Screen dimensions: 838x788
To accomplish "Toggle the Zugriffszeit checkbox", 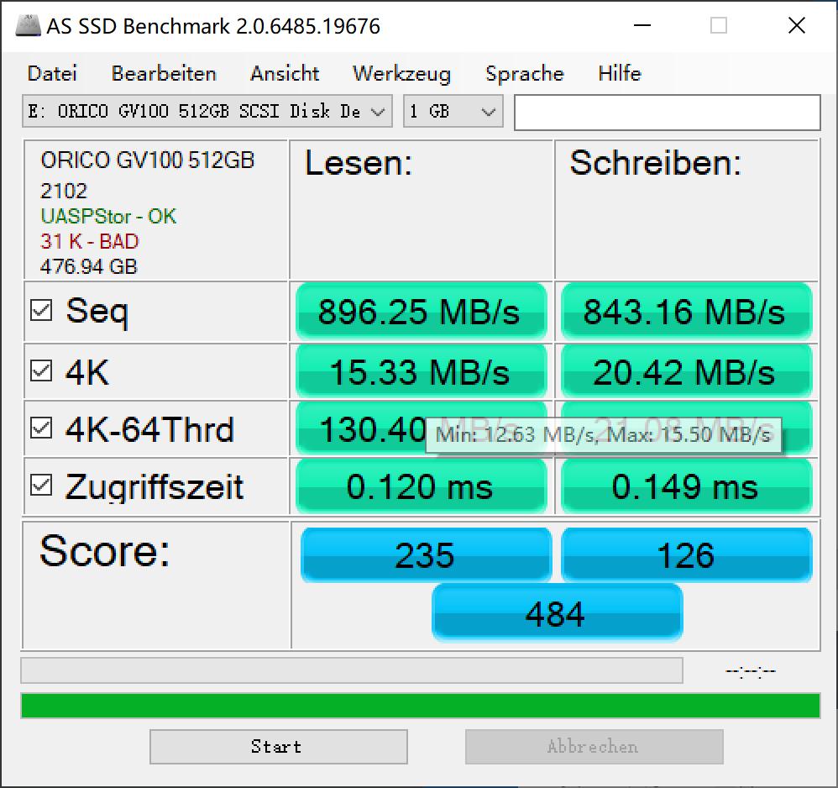I will [x=41, y=485].
